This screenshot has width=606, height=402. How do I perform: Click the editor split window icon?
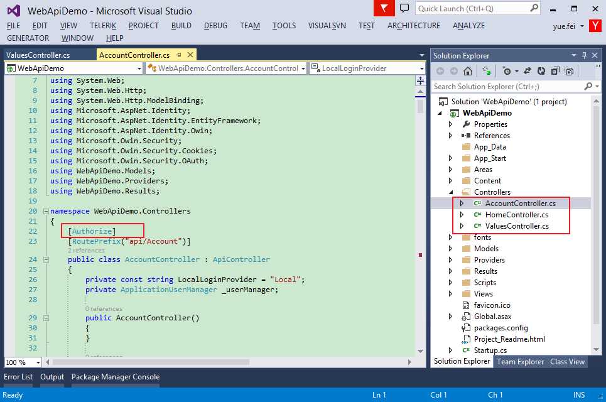tap(420, 80)
